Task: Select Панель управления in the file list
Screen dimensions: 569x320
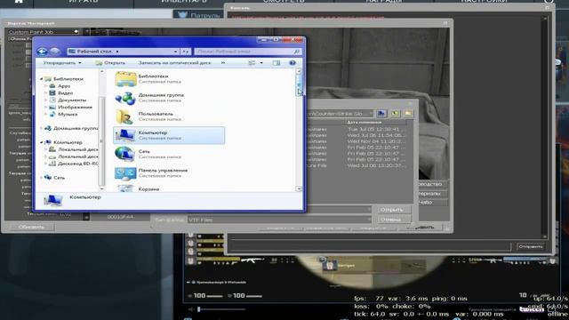Action: click(169, 172)
